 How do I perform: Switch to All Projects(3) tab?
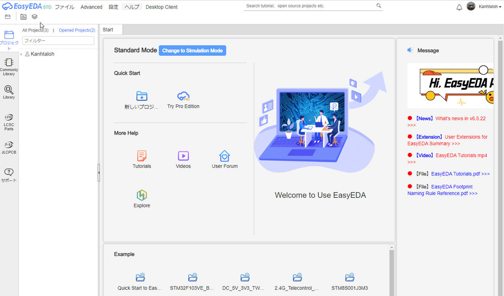(35, 30)
